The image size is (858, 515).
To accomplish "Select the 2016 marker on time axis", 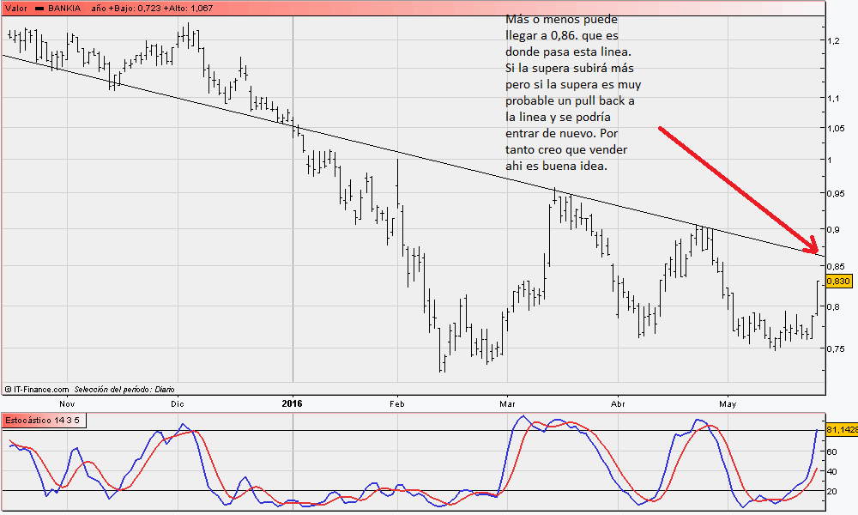I will click(293, 402).
